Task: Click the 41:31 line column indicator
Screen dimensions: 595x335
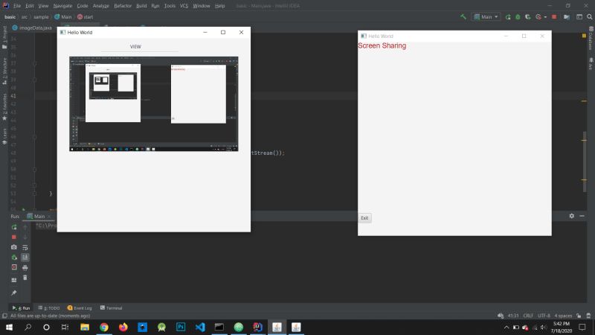Action: [513, 316]
